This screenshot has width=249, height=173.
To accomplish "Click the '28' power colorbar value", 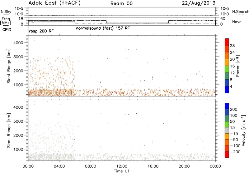I will point(232,46).
